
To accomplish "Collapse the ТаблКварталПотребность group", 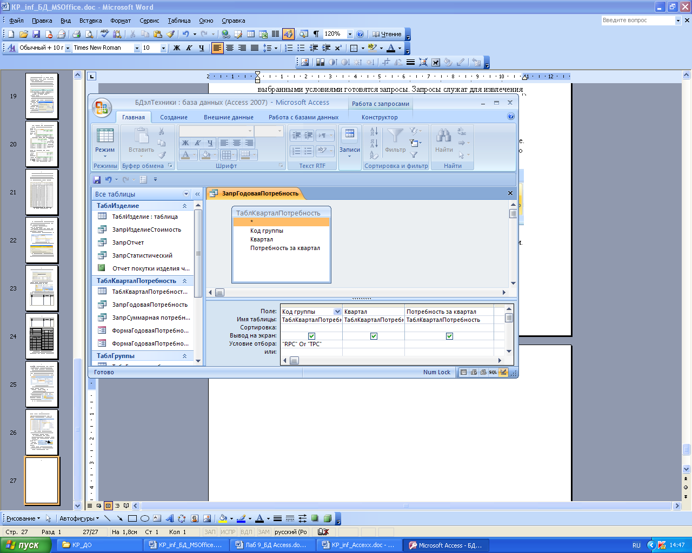I will click(184, 281).
